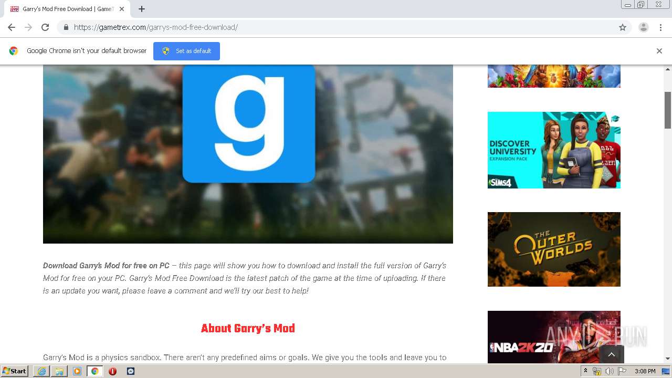
Task: Set Chrome as default browser
Action: [x=186, y=51]
